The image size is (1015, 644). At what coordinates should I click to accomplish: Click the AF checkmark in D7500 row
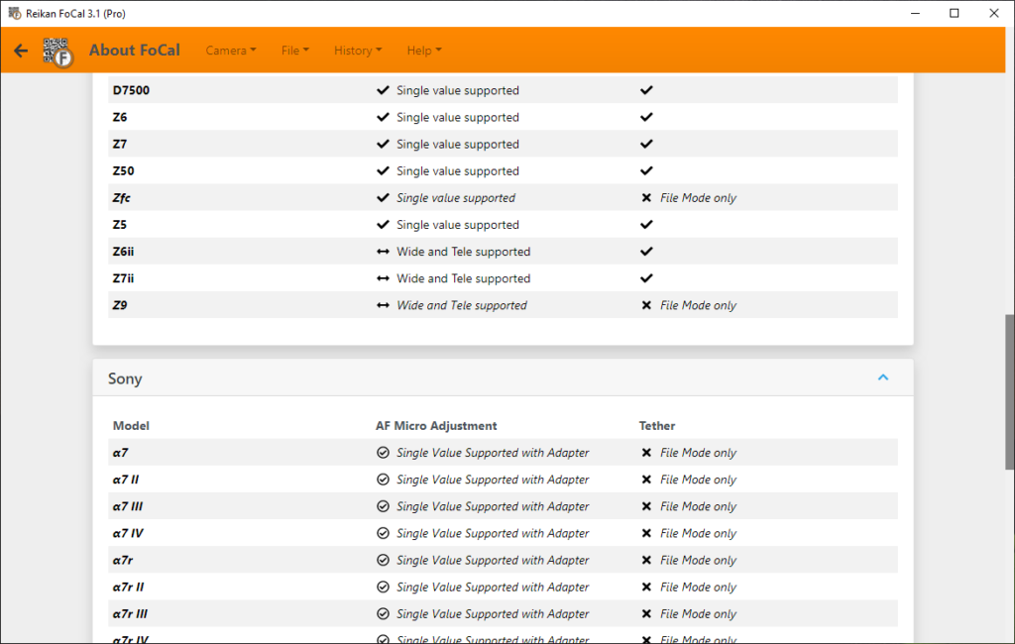[383, 90]
